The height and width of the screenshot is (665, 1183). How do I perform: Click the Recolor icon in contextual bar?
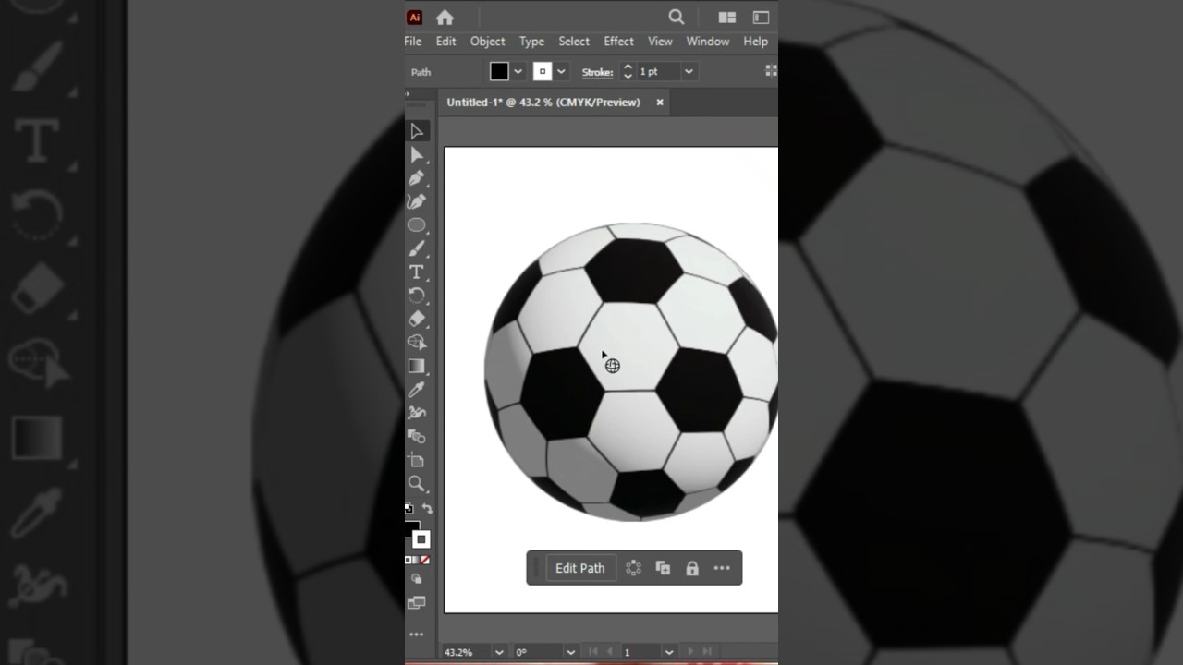click(x=633, y=568)
